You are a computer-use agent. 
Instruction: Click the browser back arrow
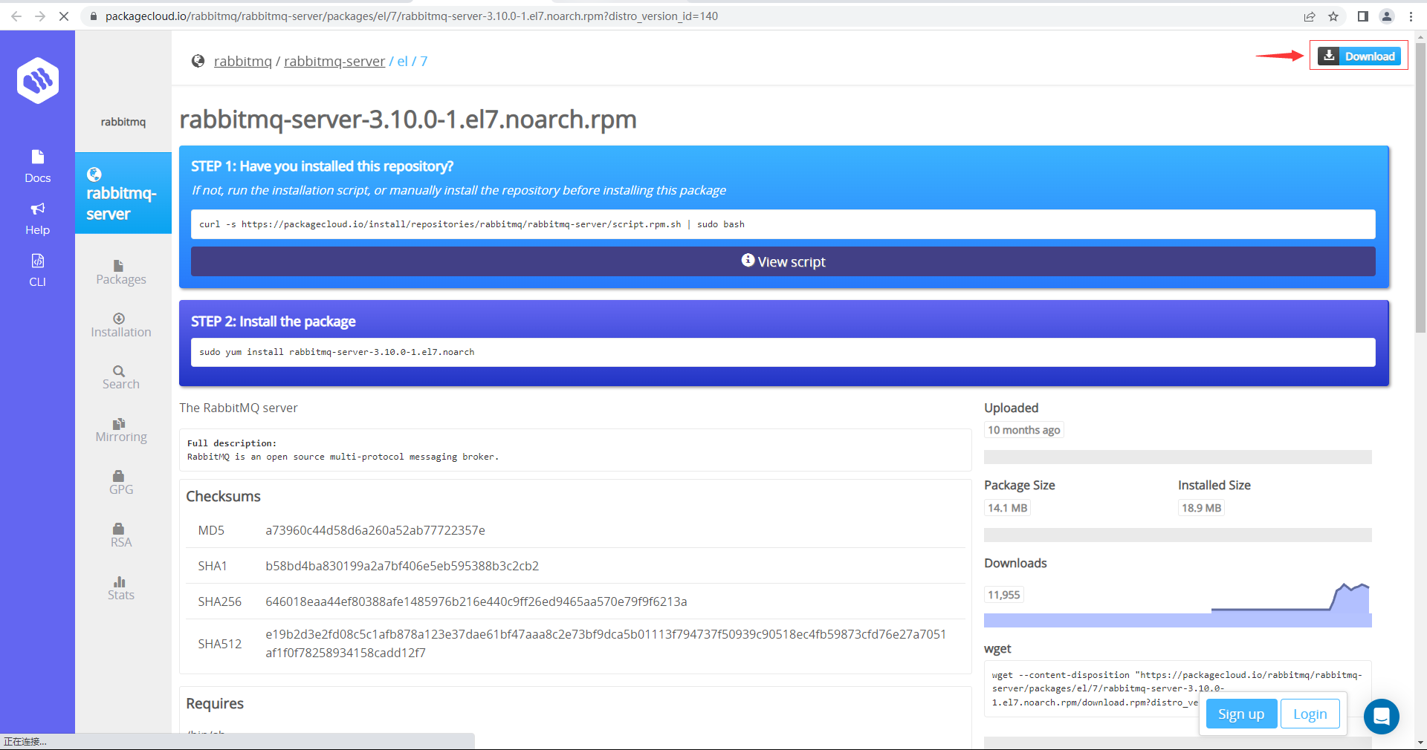(16, 16)
